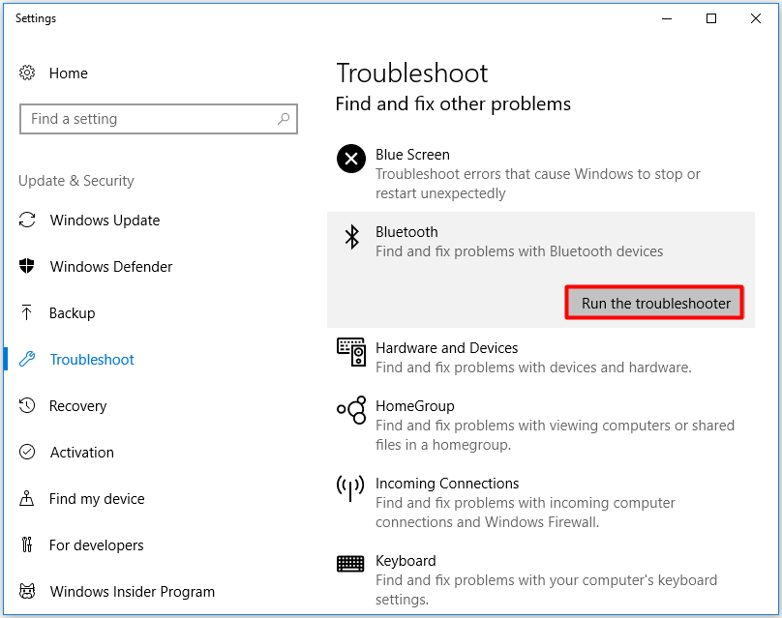782x618 pixels.
Task: Click the Troubleshoot page heading
Action: click(x=412, y=74)
